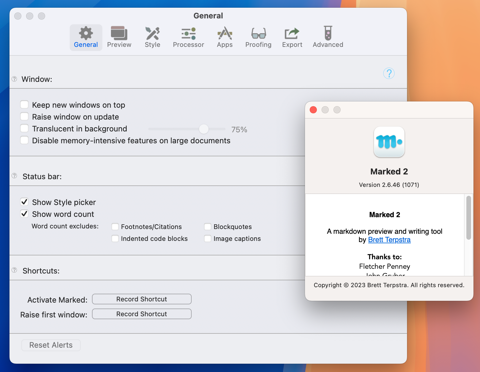Click the translucency slider knob
The height and width of the screenshot is (372, 480).
(204, 129)
